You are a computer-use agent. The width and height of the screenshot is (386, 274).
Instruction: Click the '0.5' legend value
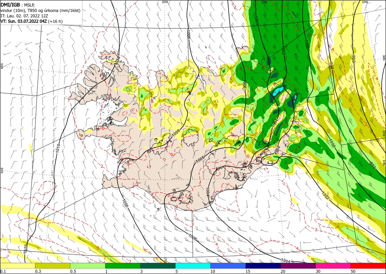point(73,271)
